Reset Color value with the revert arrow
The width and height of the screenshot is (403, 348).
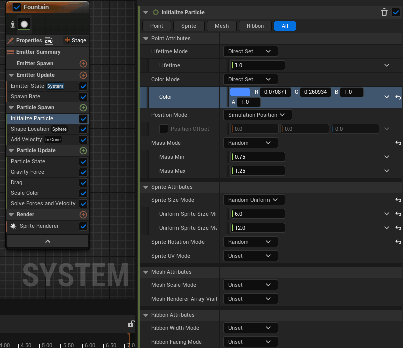398,97
